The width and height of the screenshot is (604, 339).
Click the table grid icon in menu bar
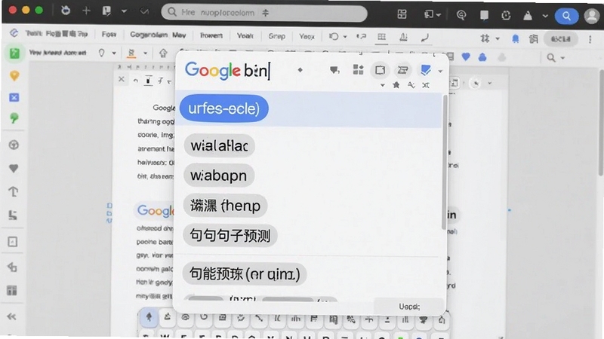[x=382, y=37]
